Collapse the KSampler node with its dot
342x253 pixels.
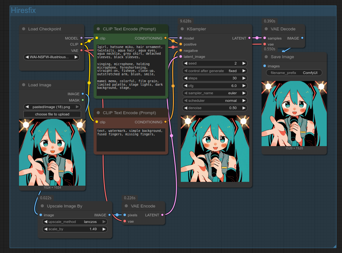pyautogui.click(x=182, y=29)
